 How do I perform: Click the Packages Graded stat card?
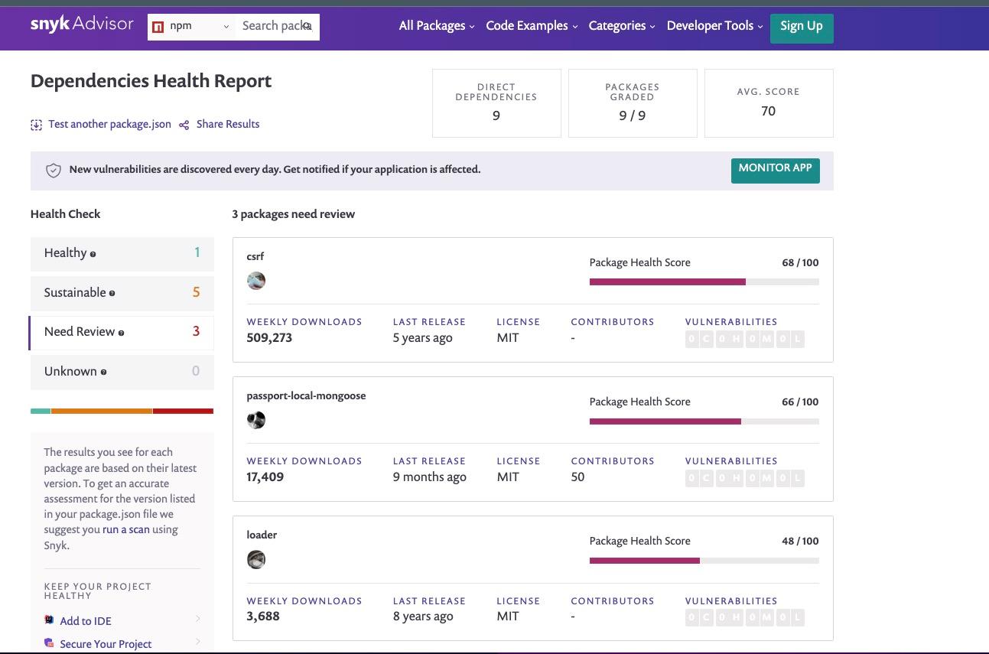pyautogui.click(x=633, y=103)
